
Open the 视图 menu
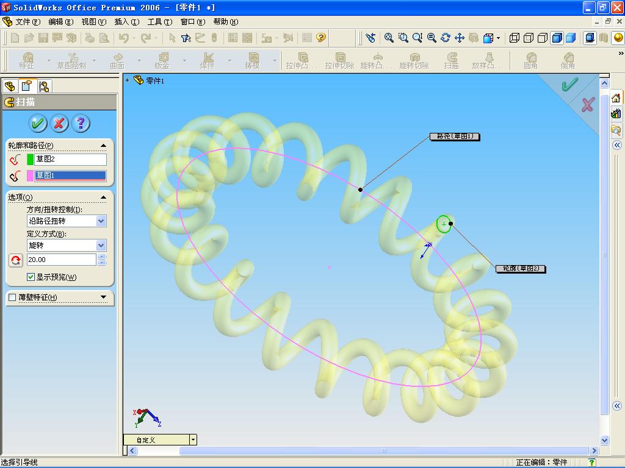click(x=93, y=21)
